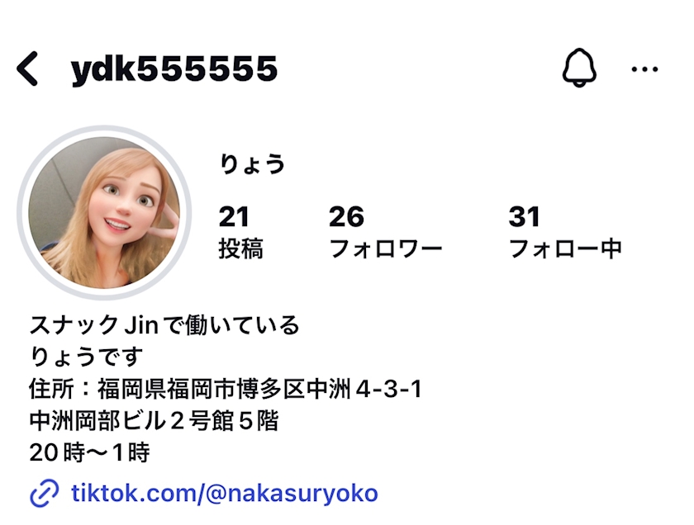Open the tiktok.com/@nakasuryoko link
This screenshot has height=525, width=694.
(225, 493)
